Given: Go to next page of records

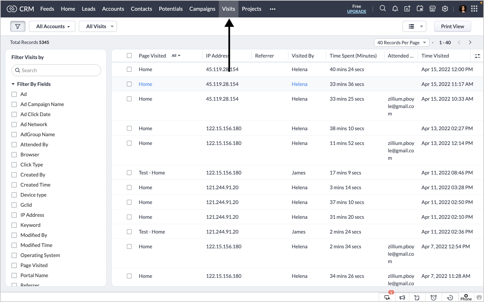Looking at the screenshot, I should pos(470,43).
